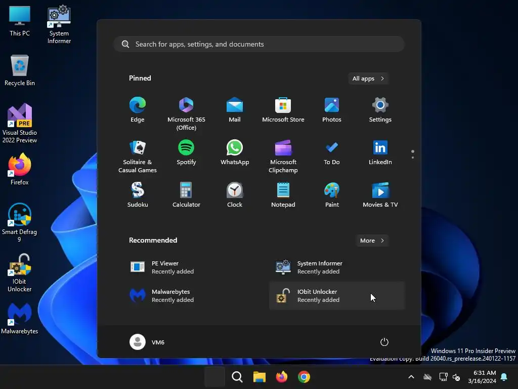
Task: Open Microsoft Clipchamp
Action: pyautogui.click(x=283, y=157)
